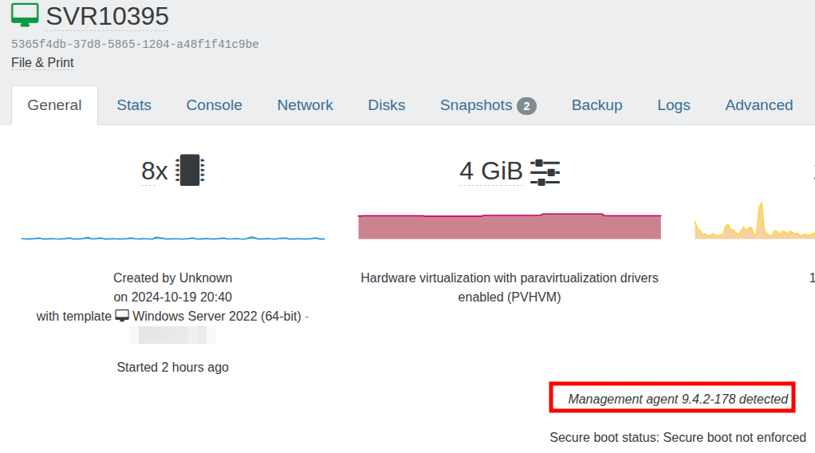
Task: Switch to the Stats tab
Action: pyautogui.click(x=134, y=105)
